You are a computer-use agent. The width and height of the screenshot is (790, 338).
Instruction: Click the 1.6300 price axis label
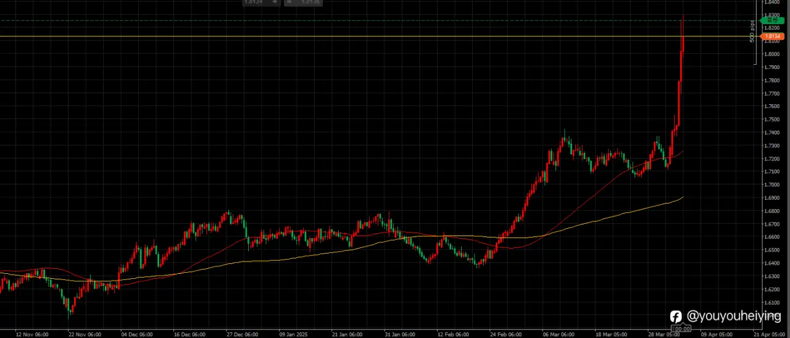[772, 276]
